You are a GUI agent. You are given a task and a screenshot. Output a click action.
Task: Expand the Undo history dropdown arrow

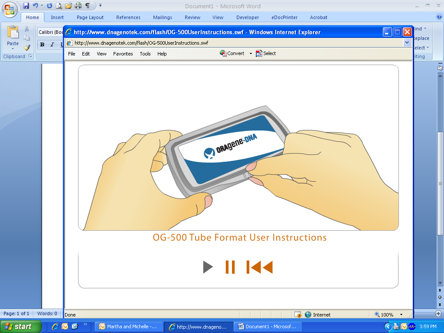tap(42, 6)
